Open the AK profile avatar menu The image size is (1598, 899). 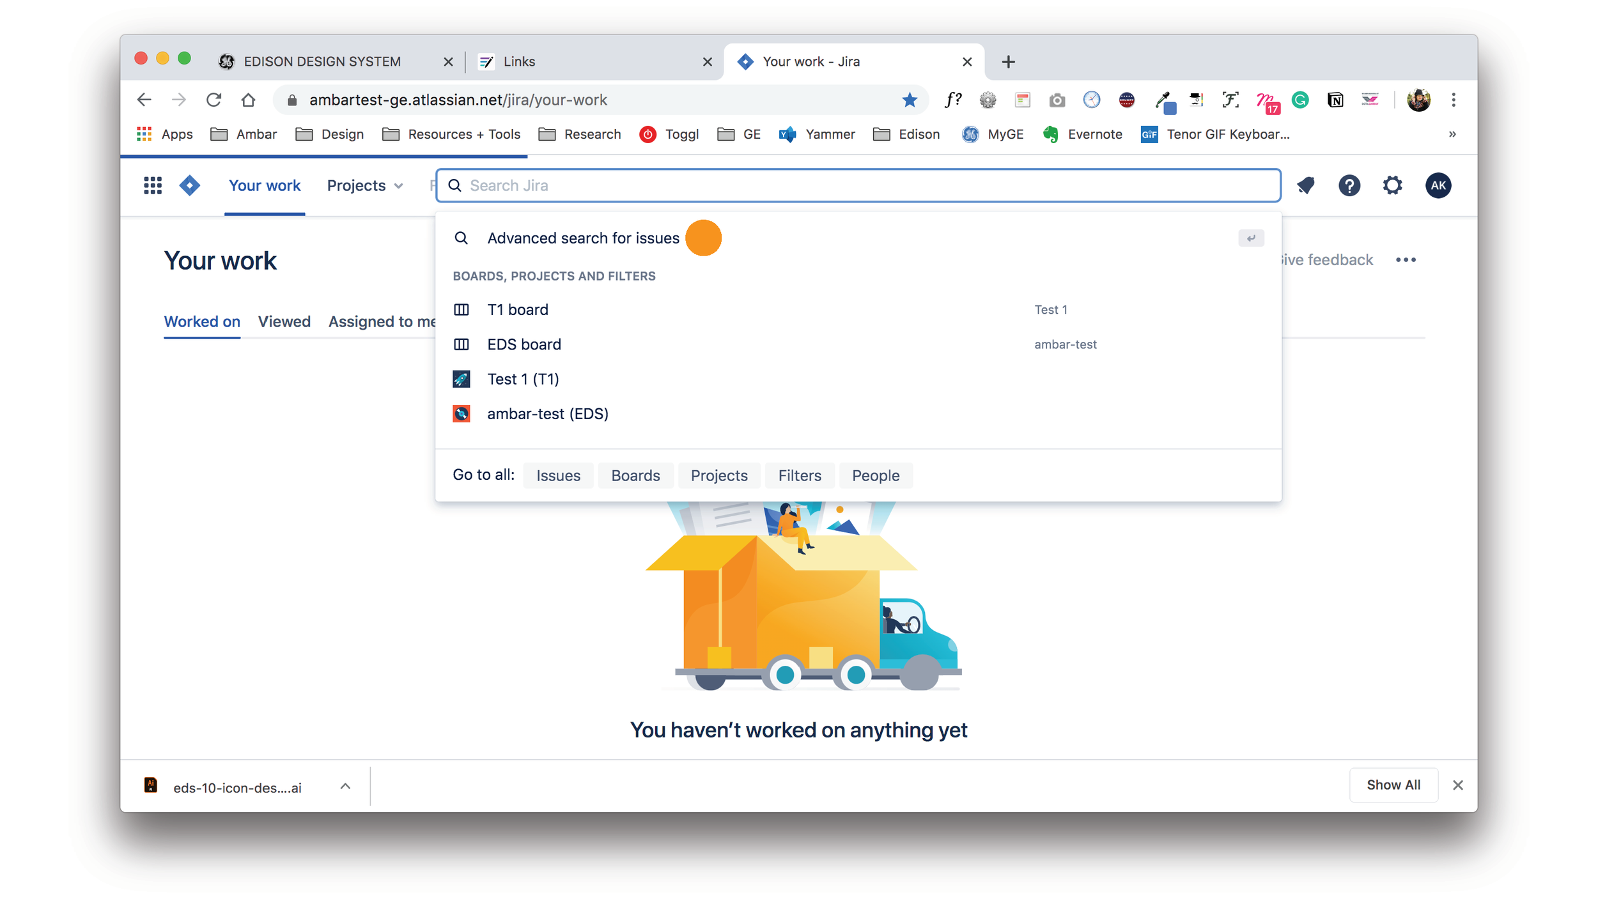tap(1438, 185)
